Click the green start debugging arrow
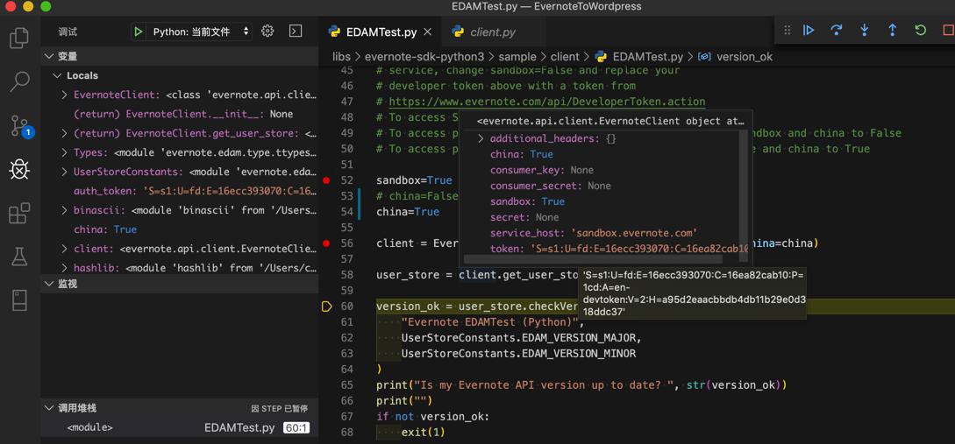 click(139, 32)
